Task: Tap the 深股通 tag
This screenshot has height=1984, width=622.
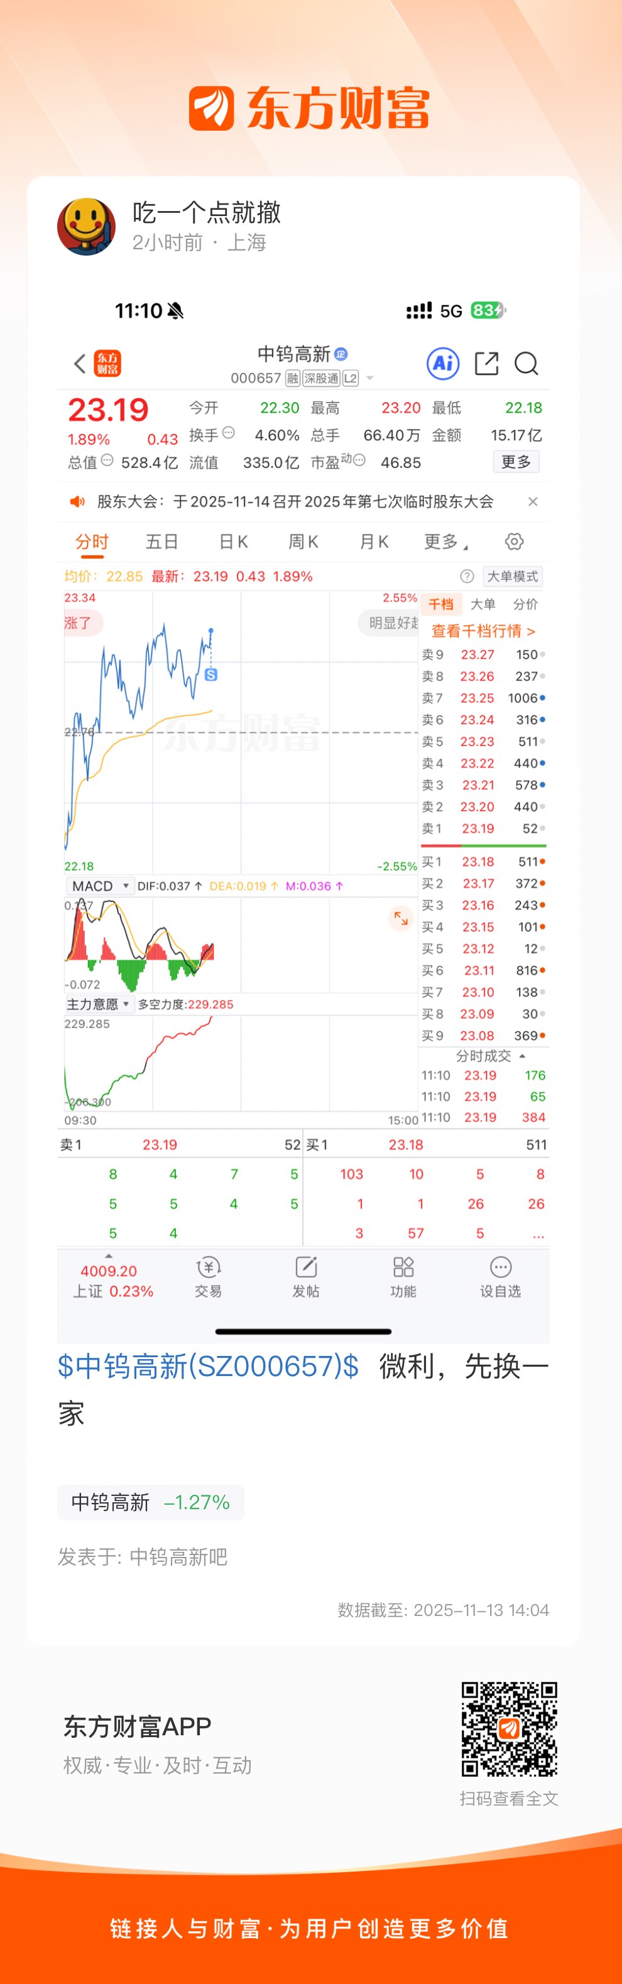Action: click(x=320, y=378)
